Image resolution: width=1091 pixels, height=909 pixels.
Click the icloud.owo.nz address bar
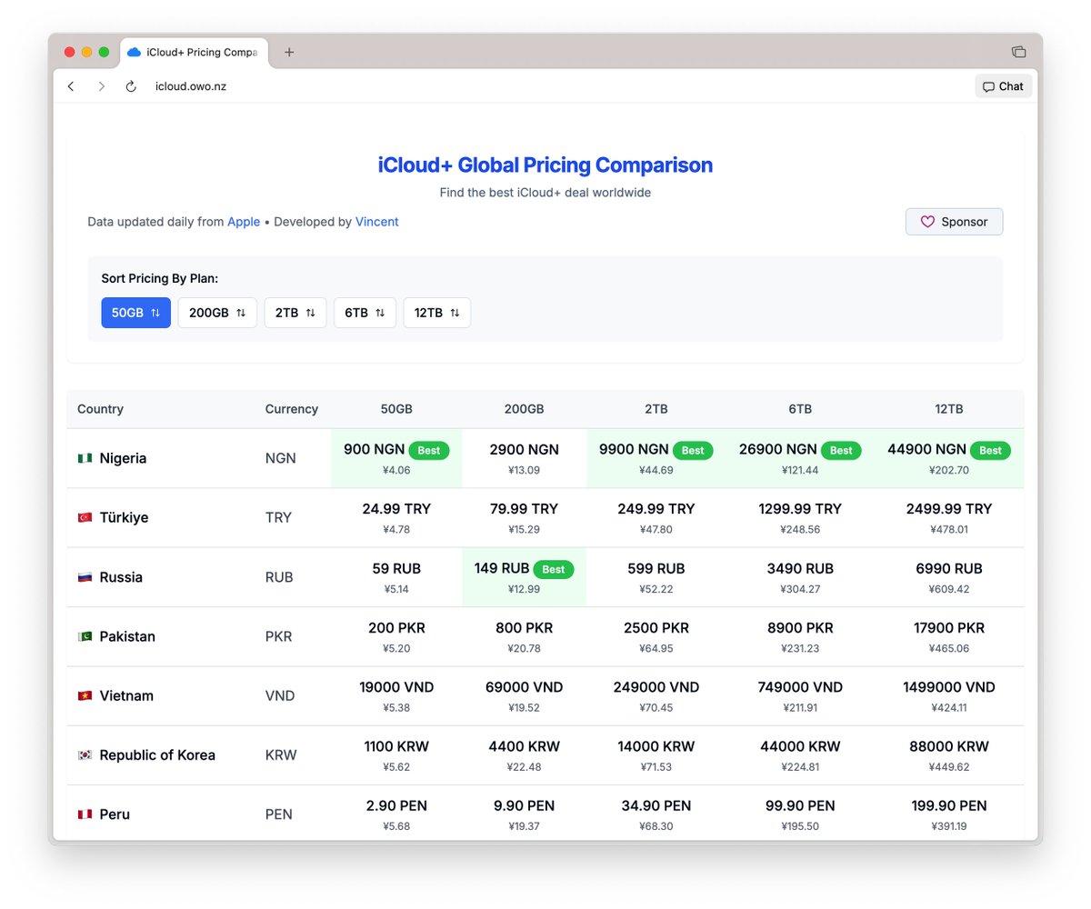tap(190, 86)
